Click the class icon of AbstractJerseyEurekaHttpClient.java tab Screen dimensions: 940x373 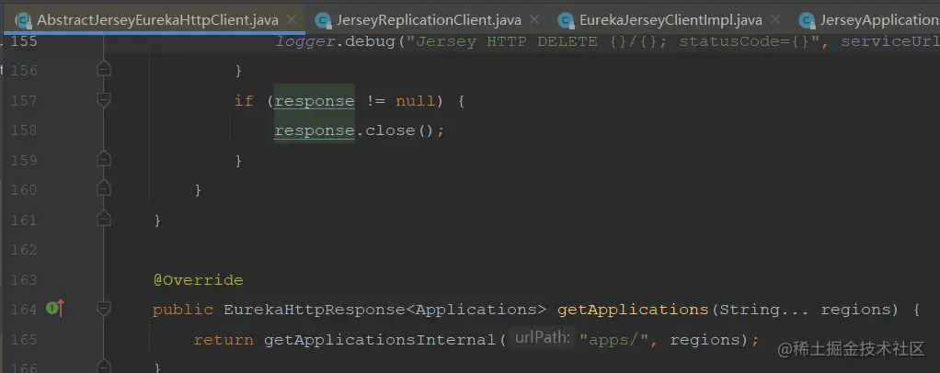(x=24, y=21)
